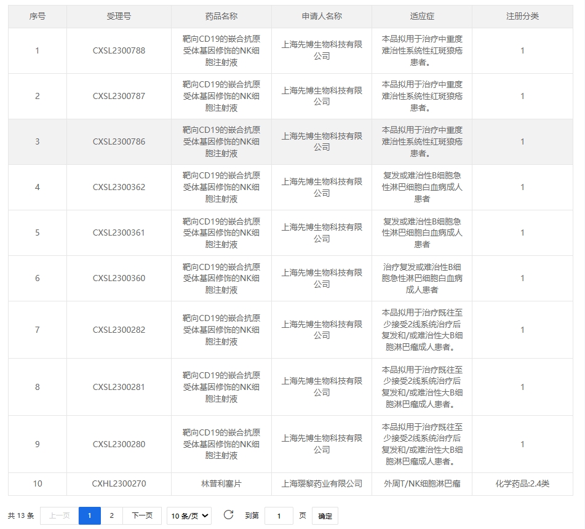
Task: Click the 适应症 column header
Action: (x=422, y=17)
